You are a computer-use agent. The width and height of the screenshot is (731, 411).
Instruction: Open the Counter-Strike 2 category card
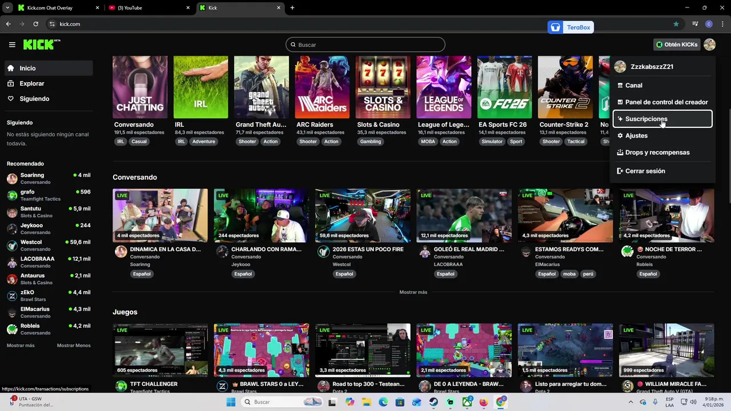[x=565, y=87]
